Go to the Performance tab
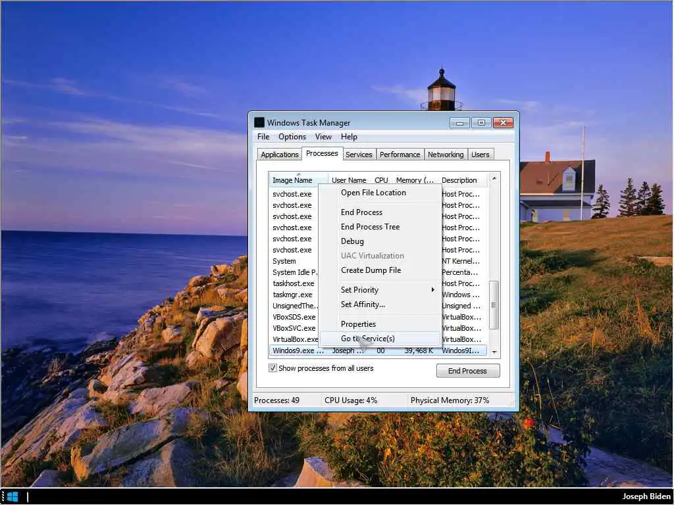The width and height of the screenshot is (674, 505). click(400, 155)
